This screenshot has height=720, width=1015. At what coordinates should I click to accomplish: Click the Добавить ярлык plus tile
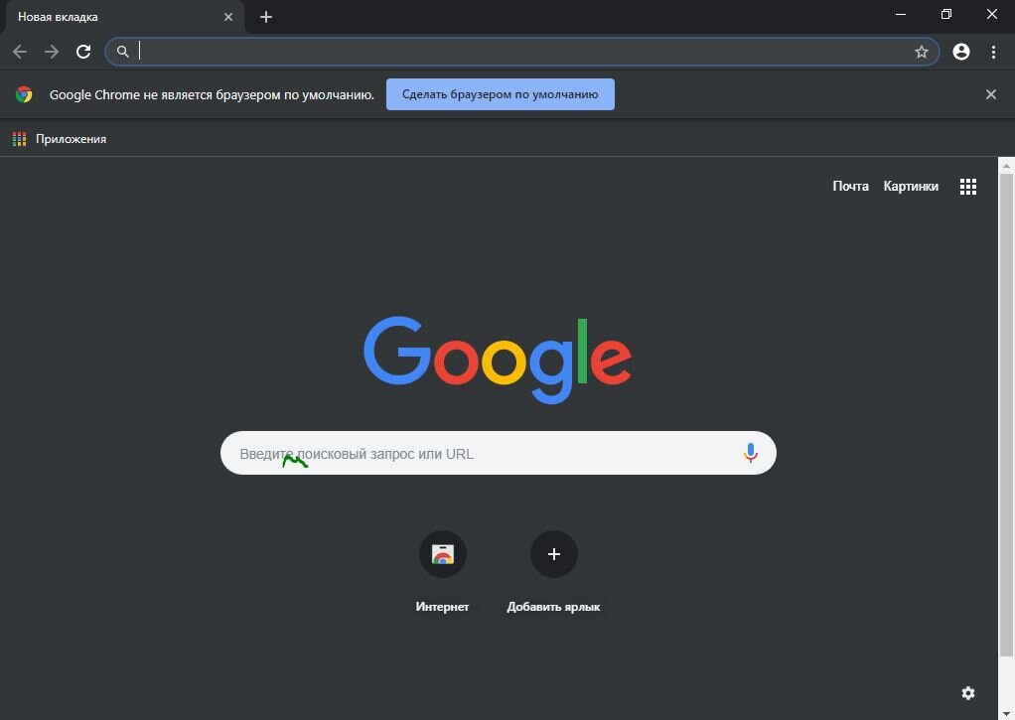click(553, 554)
